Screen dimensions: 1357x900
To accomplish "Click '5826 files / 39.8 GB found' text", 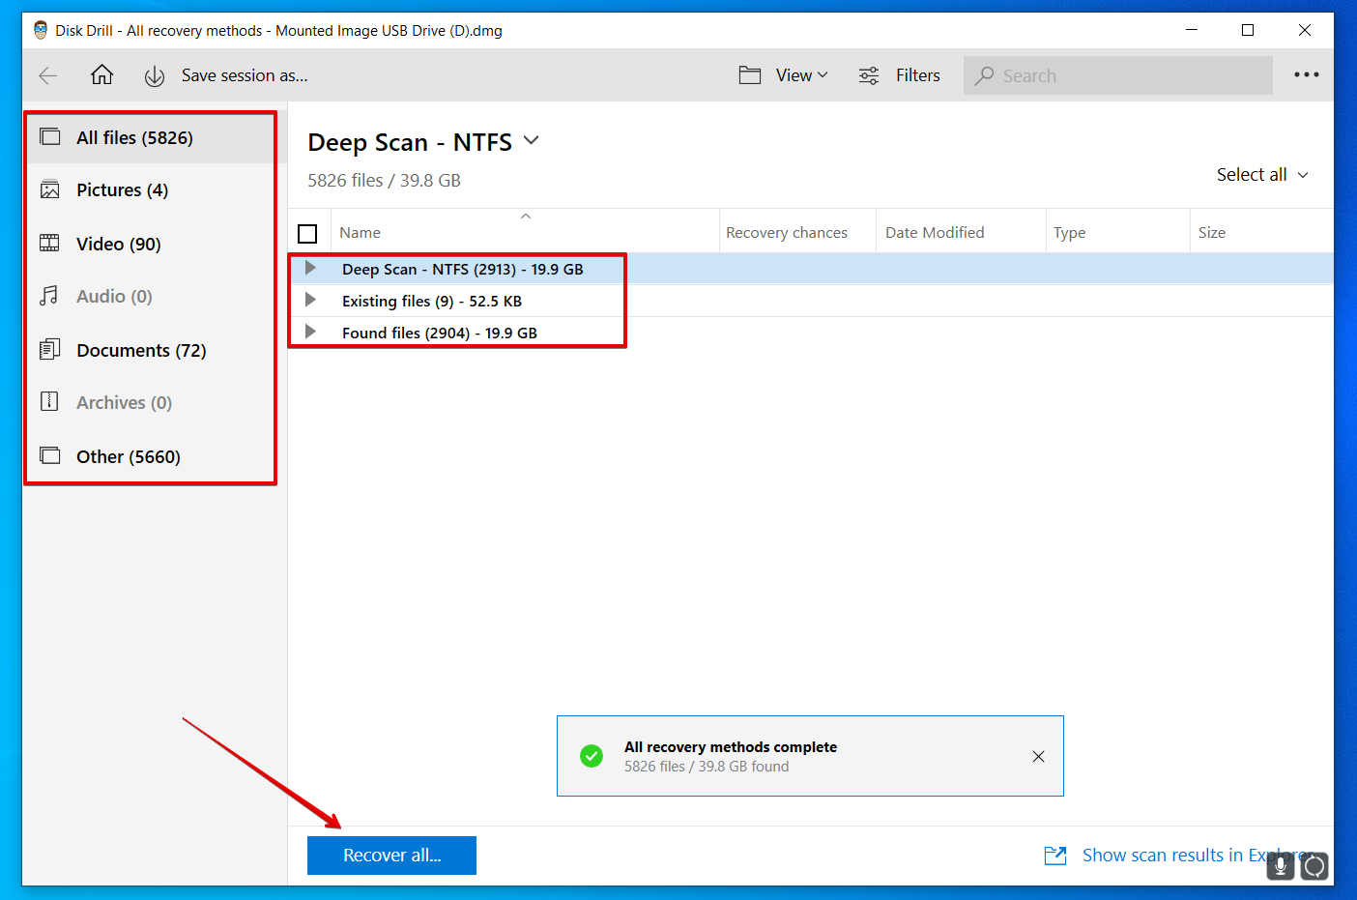I will point(707,767).
